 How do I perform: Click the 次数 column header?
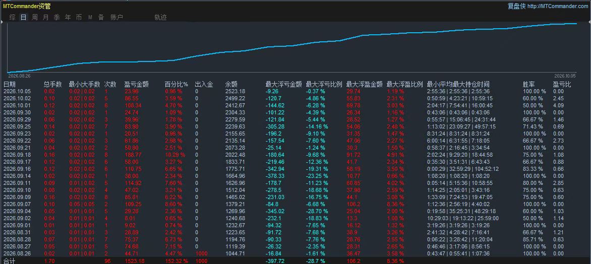point(110,84)
